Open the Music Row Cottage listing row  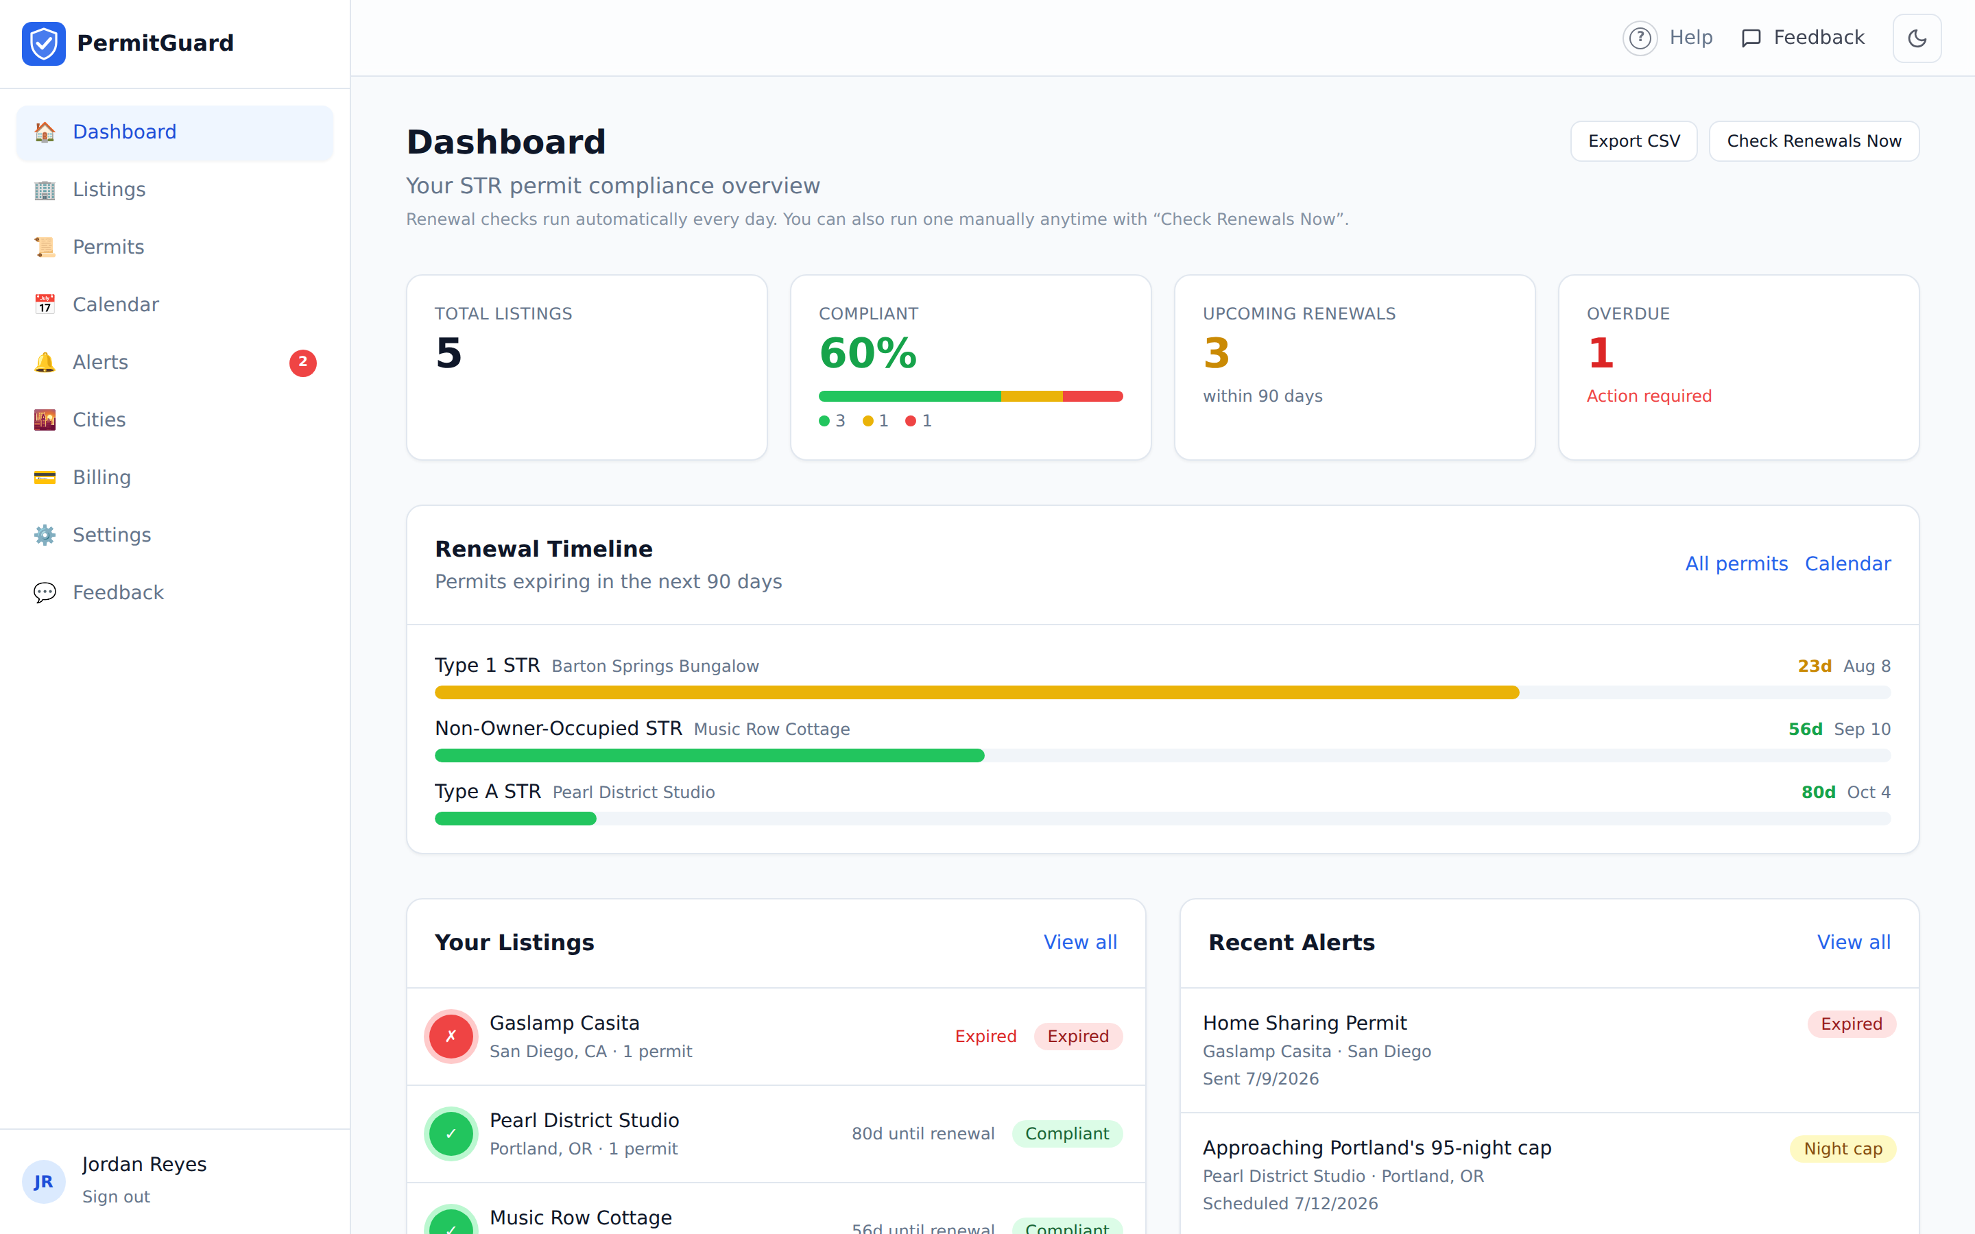point(776,1209)
